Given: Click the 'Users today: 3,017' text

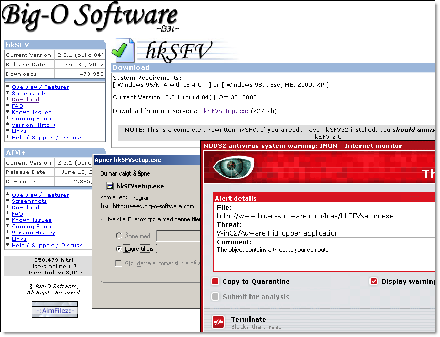Looking at the screenshot, I should [54, 272].
